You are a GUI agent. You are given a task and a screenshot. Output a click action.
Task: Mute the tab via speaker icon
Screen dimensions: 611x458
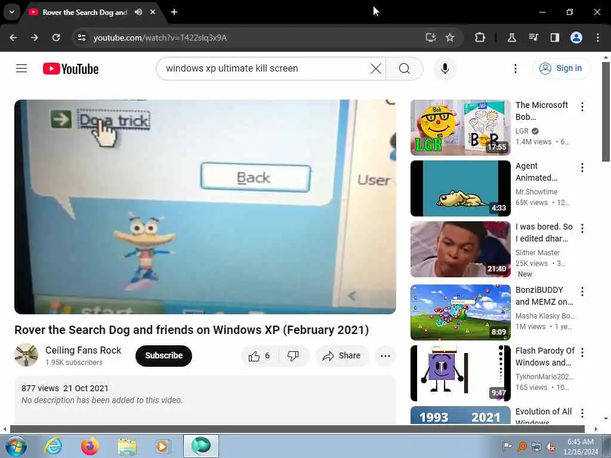coord(138,12)
